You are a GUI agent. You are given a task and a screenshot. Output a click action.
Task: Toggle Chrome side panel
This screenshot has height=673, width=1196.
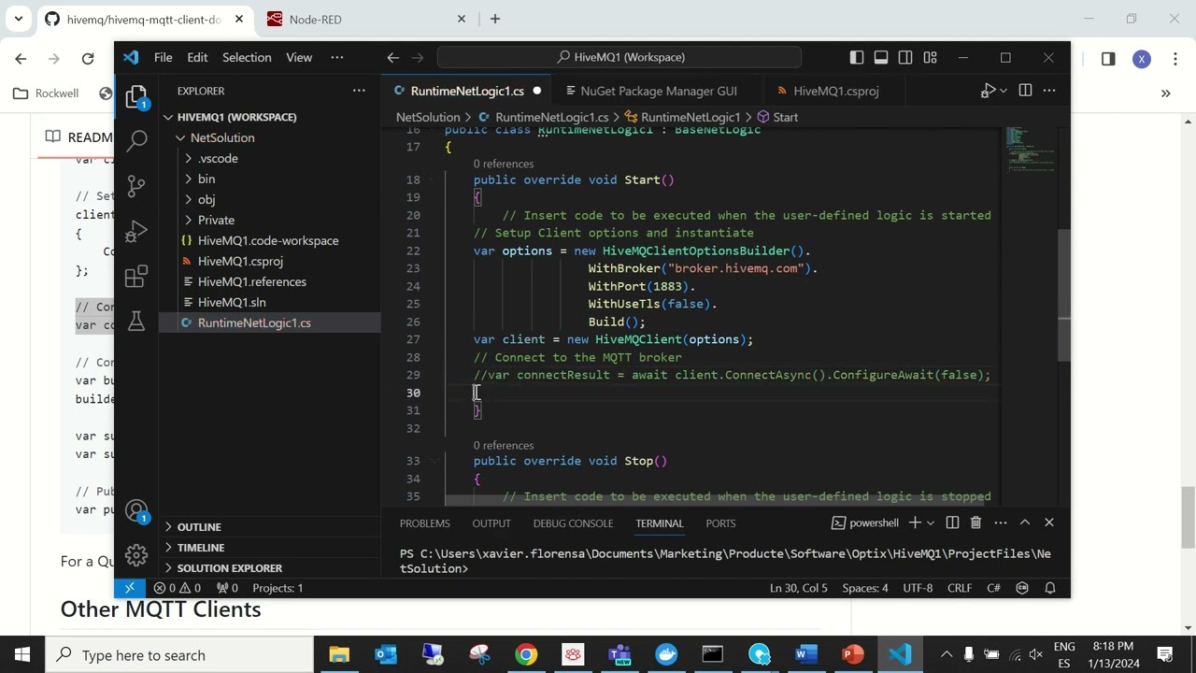pos(1108,59)
